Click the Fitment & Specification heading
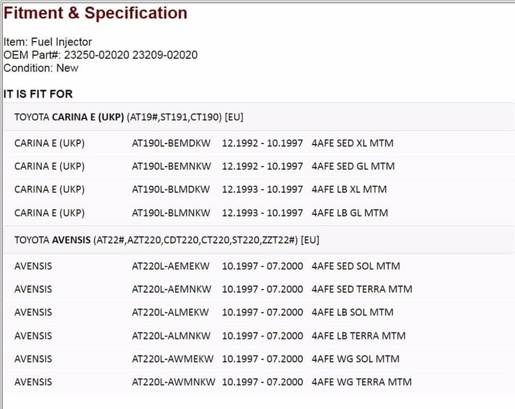The height and width of the screenshot is (409, 515). click(x=95, y=14)
